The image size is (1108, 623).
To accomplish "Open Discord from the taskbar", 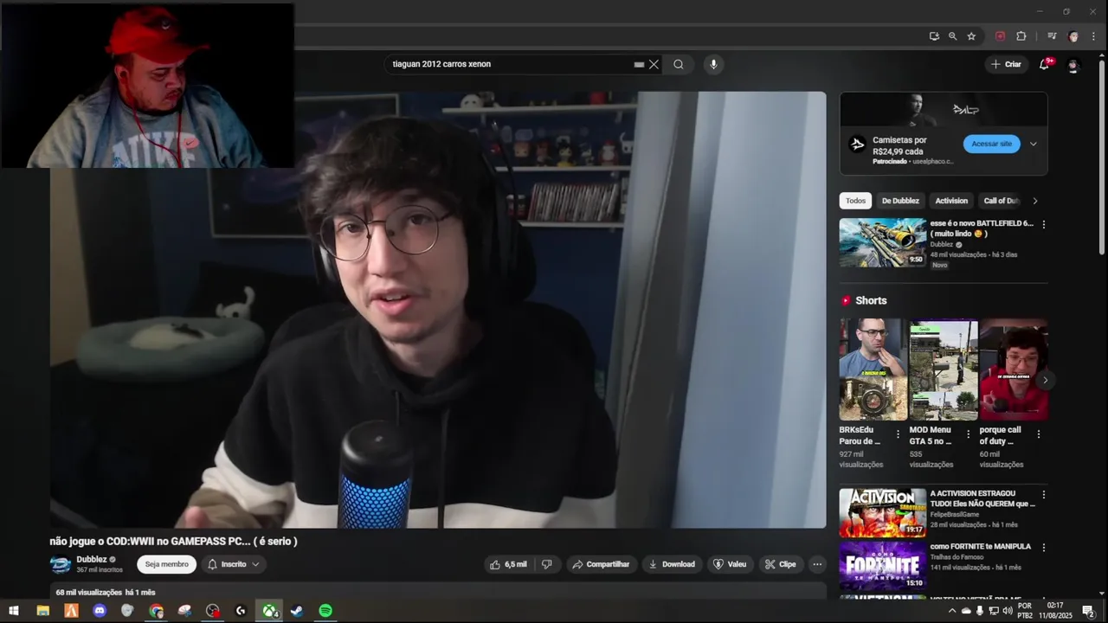I will 100,611.
